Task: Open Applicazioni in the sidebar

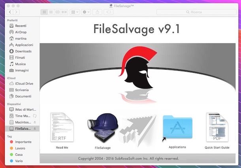Action: [x=22, y=45]
